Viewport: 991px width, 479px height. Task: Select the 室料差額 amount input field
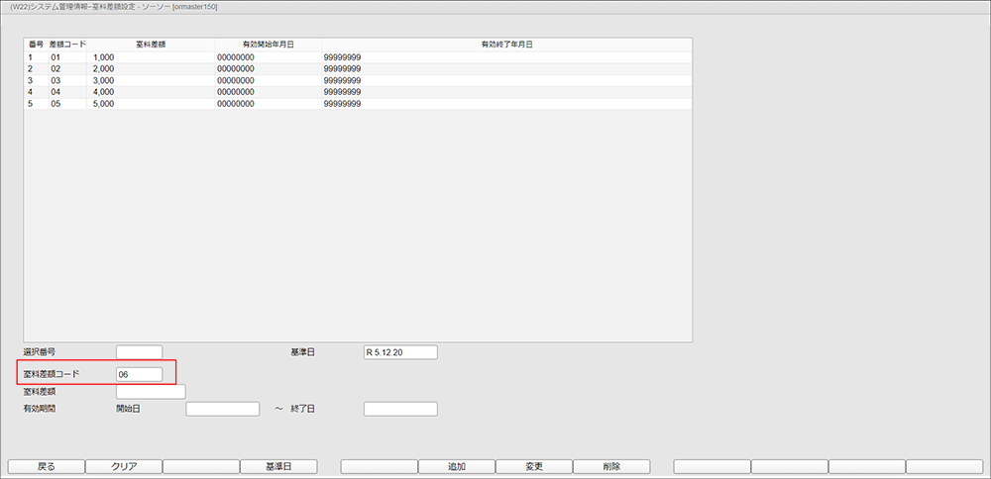coord(151,392)
